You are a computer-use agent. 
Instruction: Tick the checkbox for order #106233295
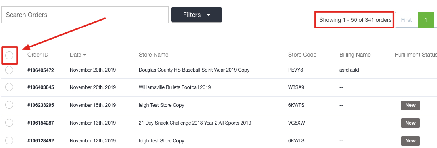pyautogui.click(x=9, y=105)
